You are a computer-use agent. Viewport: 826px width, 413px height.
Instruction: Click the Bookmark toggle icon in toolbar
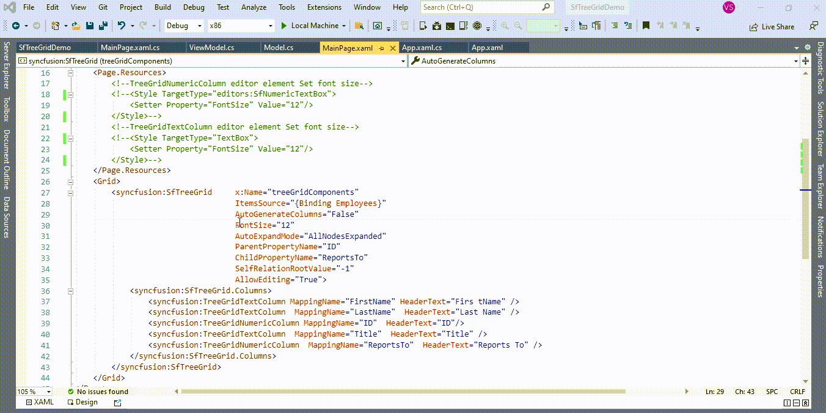pyautogui.click(x=645, y=26)
